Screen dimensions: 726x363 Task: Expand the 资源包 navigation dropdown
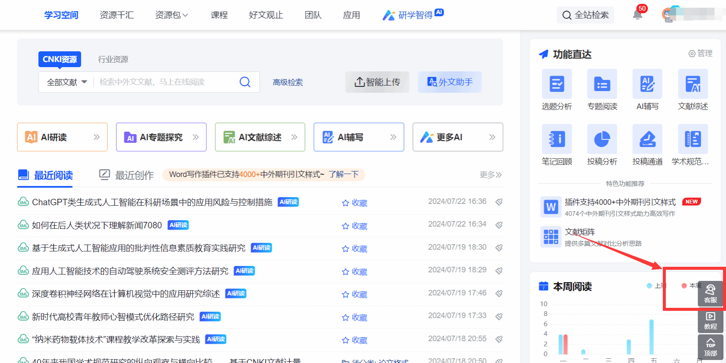[171, 15]
